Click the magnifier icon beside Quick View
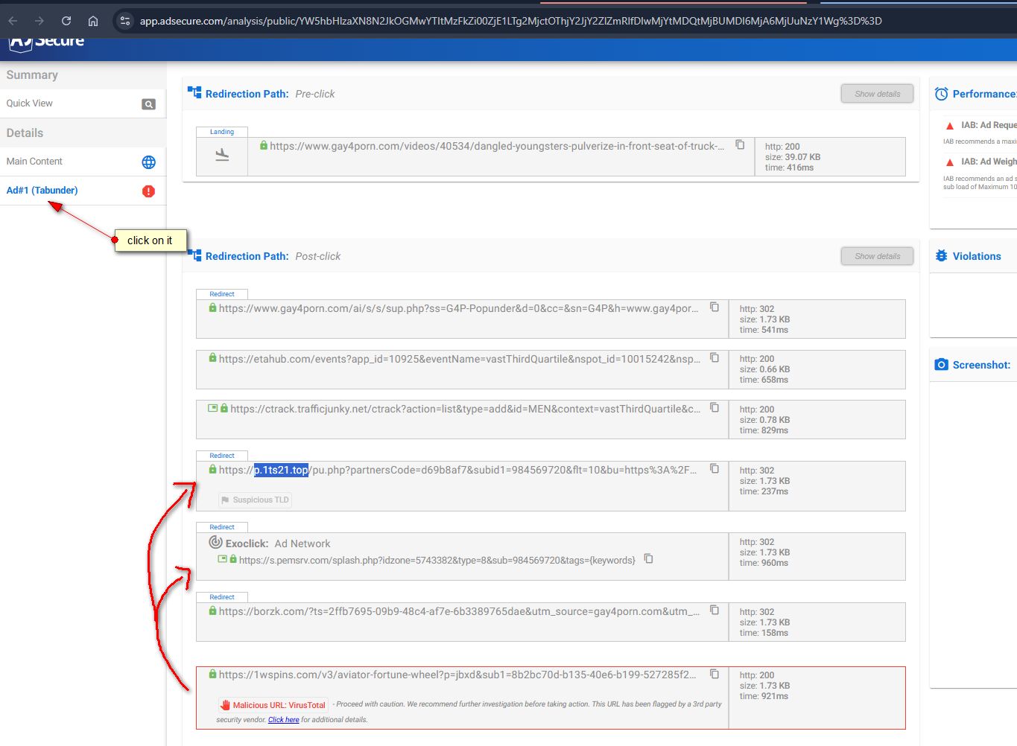Image resolution: width=1017 pixels, height=746 pixels. pyautogui.click(x=149, y=104)
